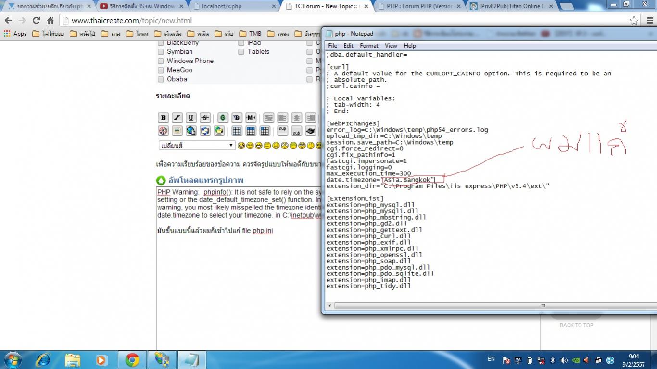This screenshot has width=657, height=369.
Task: Open the Format menu in Notepad
Action: tap(369, 46)
